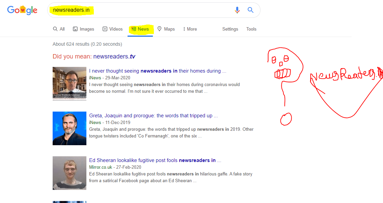The width and height of the screenshot is (383, 203).
Task: Open the Settings menu
Action: tap(230, 29)
